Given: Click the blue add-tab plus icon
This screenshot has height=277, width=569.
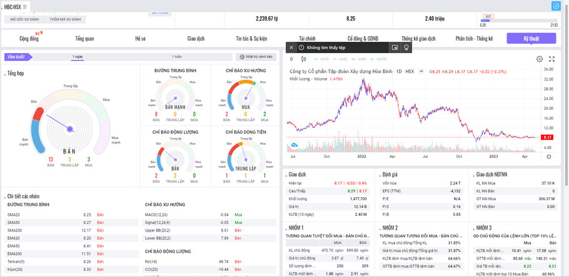Looking at the screenshot, I should 556,6.
